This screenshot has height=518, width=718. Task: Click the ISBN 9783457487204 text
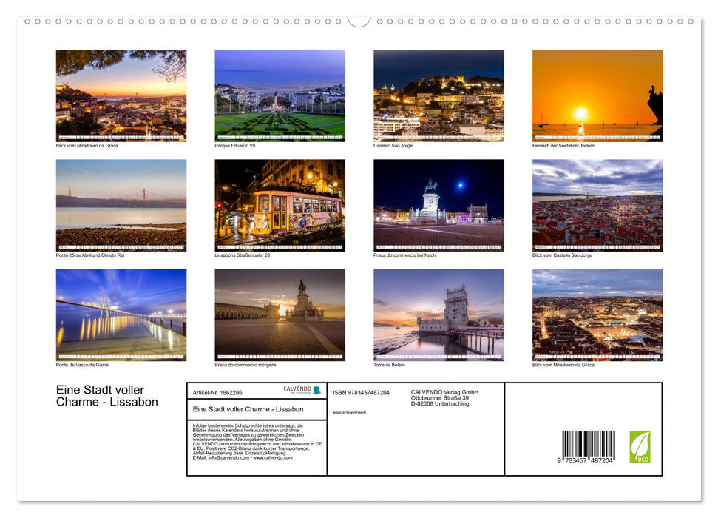coord(361,392)
